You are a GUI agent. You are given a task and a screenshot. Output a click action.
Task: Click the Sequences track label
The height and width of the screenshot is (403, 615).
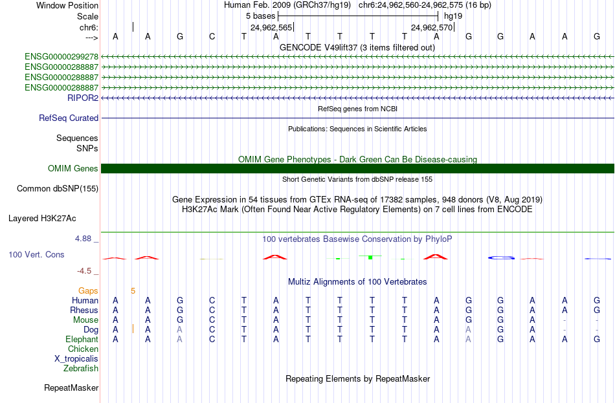click(77, 138)
